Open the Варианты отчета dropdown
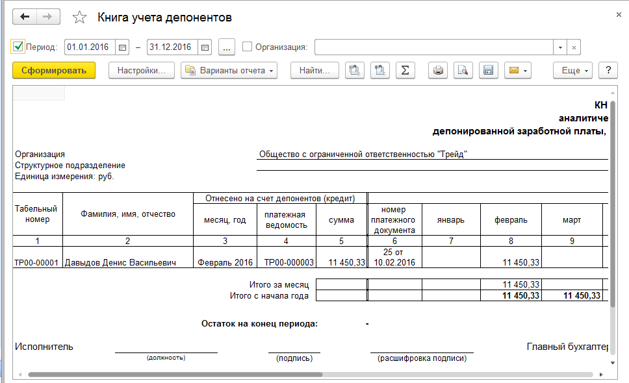This screenshot has height=383, width=629. (229, 70)
